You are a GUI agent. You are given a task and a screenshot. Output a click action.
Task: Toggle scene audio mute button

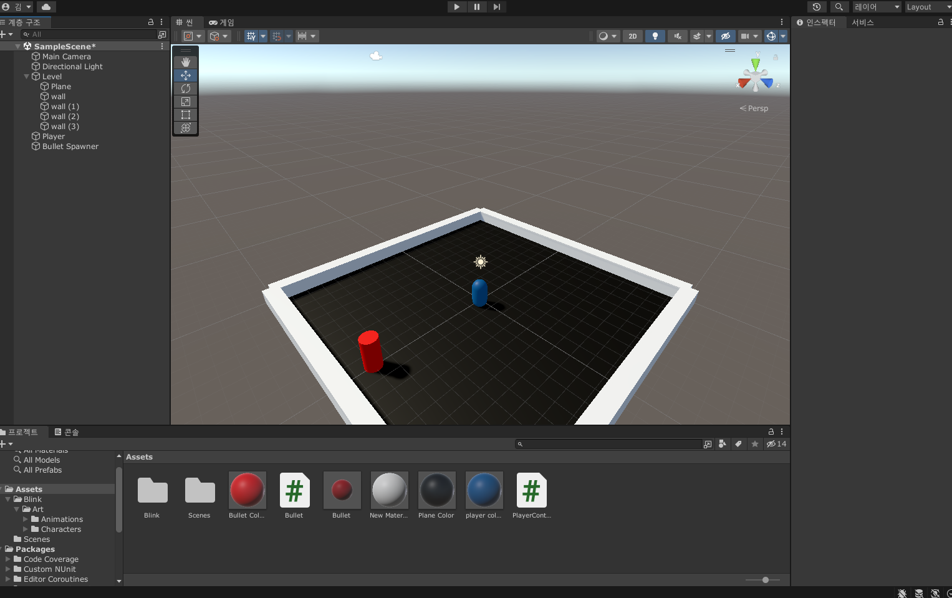tap(678, 36)
